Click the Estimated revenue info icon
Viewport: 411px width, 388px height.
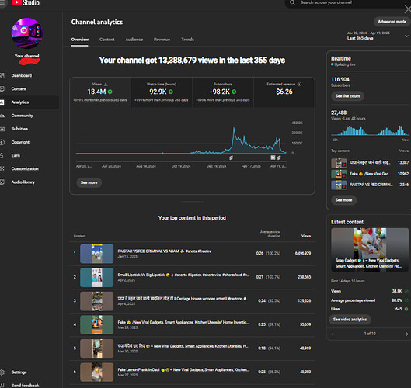tap(299, 85)
